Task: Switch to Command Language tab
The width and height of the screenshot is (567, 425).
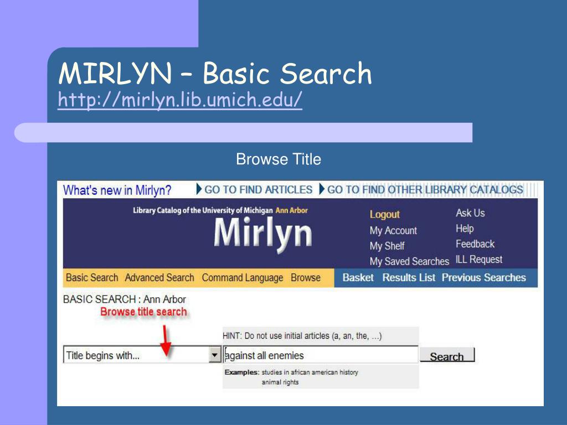Action: coord(243,278)
